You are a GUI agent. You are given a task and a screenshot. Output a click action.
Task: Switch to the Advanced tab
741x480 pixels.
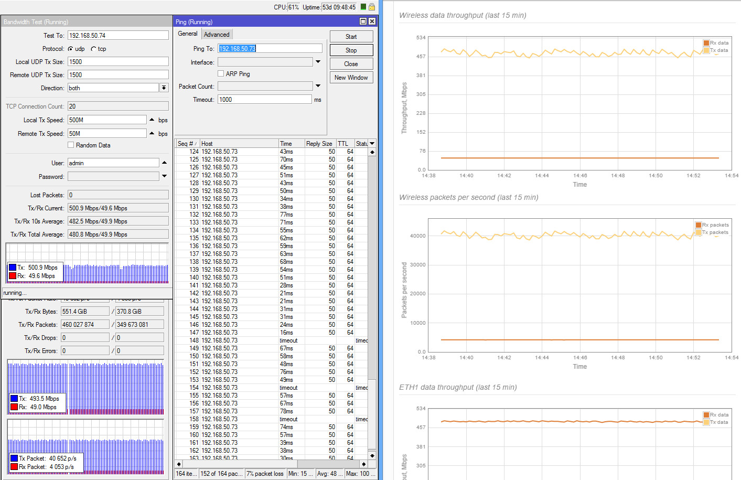tap(217, 35)
